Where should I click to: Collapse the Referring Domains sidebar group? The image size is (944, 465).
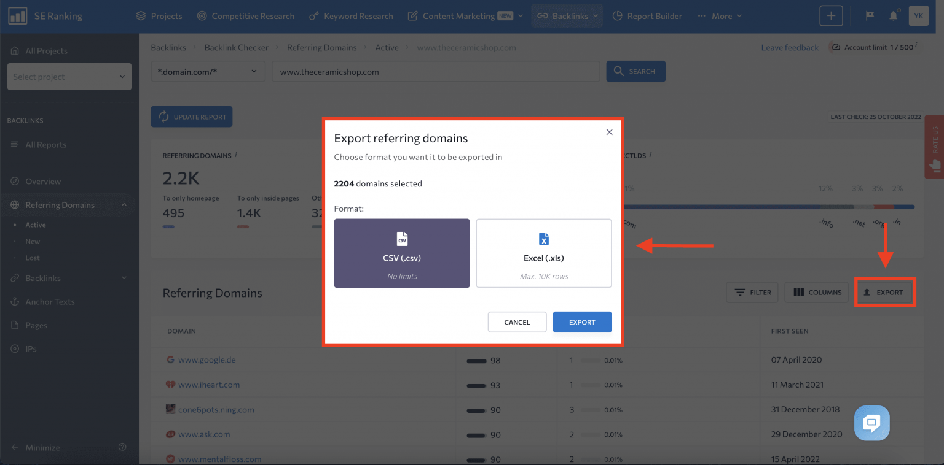124,204
